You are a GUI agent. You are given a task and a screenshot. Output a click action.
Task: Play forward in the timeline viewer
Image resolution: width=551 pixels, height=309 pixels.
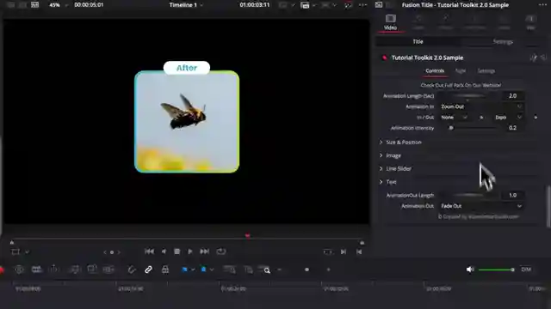[190, 251]
